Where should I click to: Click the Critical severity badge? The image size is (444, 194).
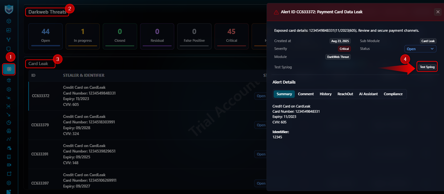[344, 49]
